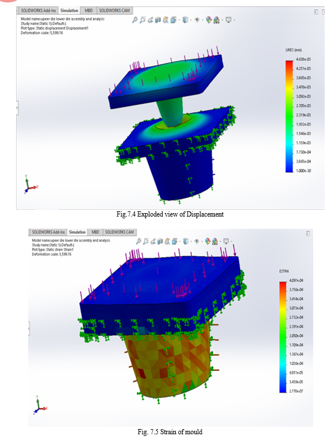Toggle Hide/Show Items eye in displacement plot
This screenshot has width=331, height=440.
coord(197,20)
